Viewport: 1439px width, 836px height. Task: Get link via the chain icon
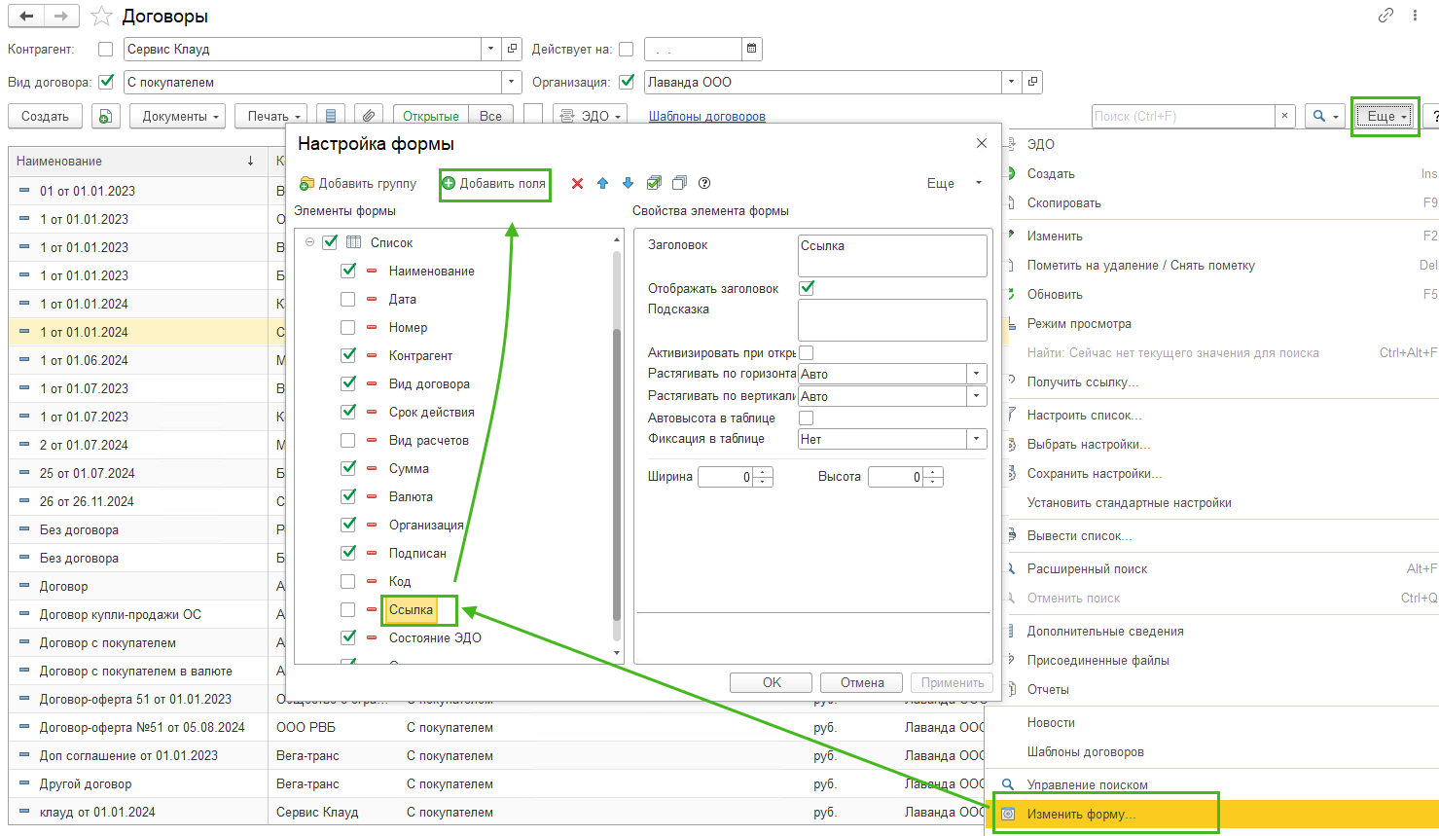[x=1385, y=15]
